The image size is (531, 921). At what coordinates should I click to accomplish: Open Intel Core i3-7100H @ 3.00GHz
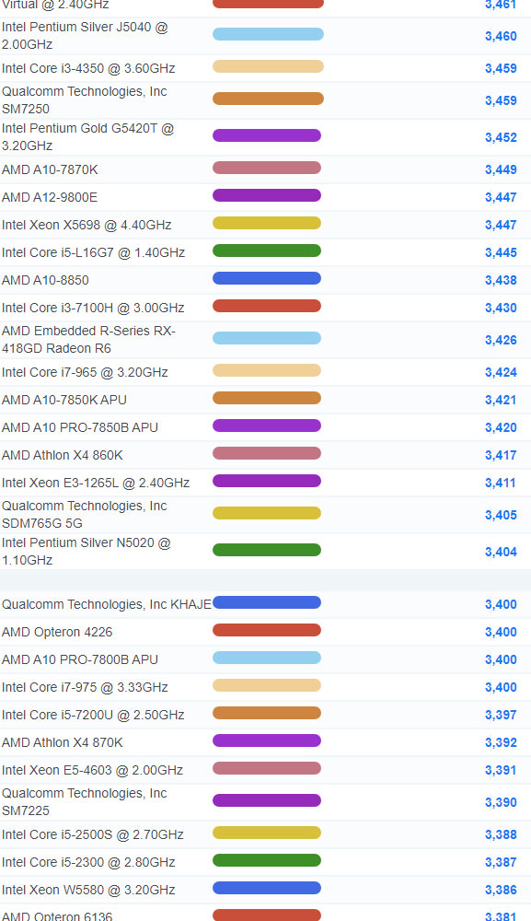pos(93,308)
